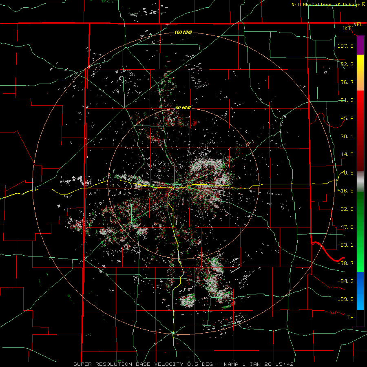The height and width of the screenshot is (367, 367).
Task: Click the -32.0 legend value
Action: tap(345, 209)
